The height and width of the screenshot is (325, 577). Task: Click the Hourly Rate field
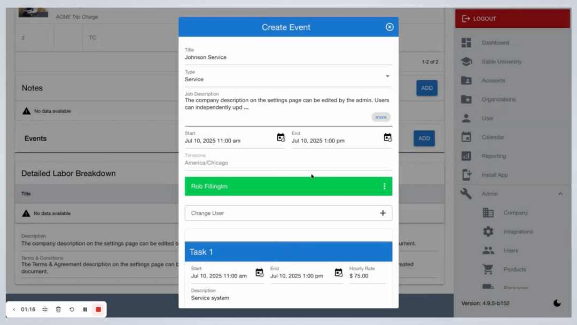(368, 276)
